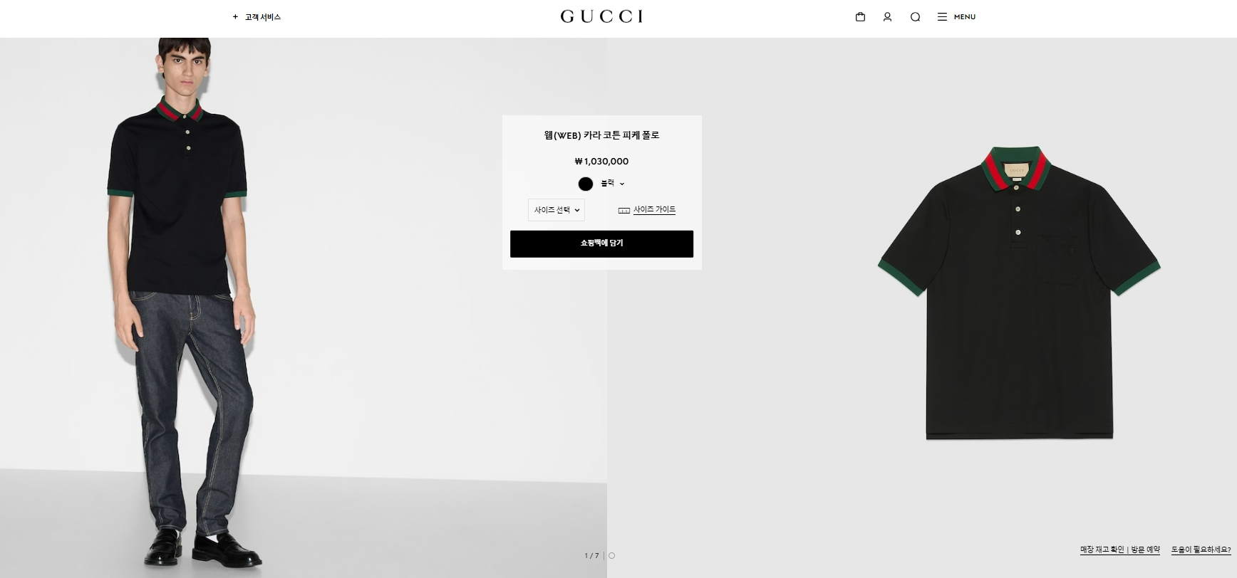Add item with 쇼핑백에 담기 button
1237x578 pixels.
(601, 243)
